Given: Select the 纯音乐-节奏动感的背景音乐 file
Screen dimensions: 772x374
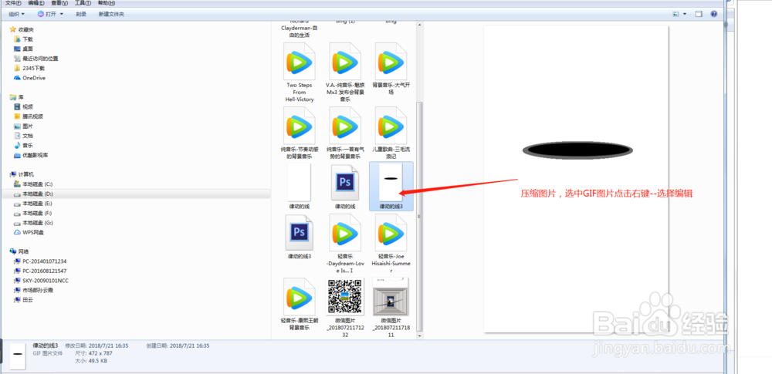Looking at the screenshot, I should click(300, 133).
